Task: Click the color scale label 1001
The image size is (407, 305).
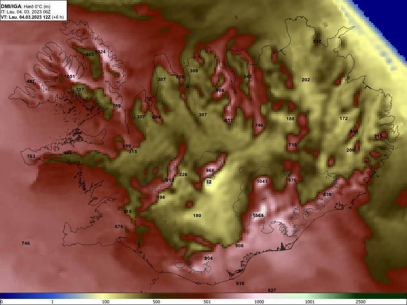Action: [310, 302]
